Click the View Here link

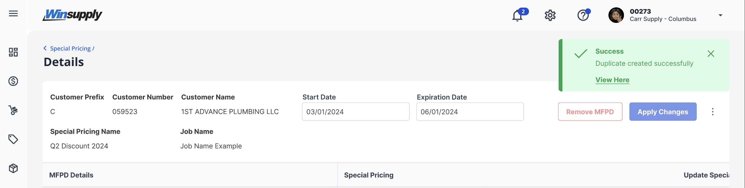click(x=612, y=80)
